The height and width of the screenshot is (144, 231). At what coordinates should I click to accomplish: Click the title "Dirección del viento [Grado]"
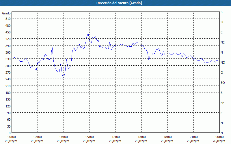tap(119, 3)
